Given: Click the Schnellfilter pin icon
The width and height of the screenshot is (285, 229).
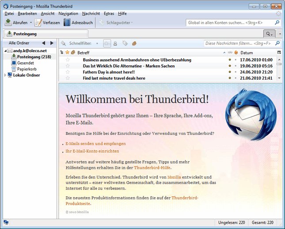Looking at the screenshot, I should click(x=63, y=43).
